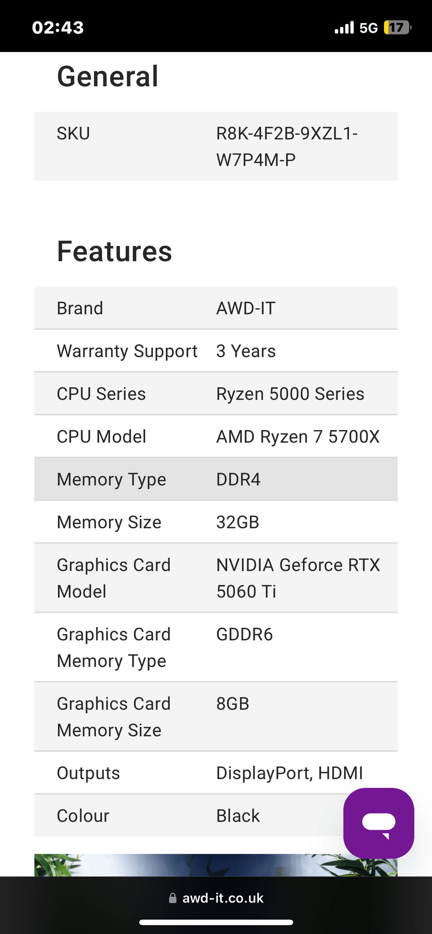Click the General section heading
The height and width of the screenshot is (934, 432).
pyautogui.click(x=108, y=76)
